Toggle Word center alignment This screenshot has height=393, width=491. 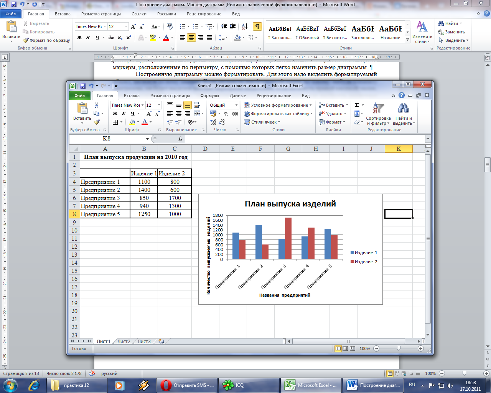(x=191, y=38)
